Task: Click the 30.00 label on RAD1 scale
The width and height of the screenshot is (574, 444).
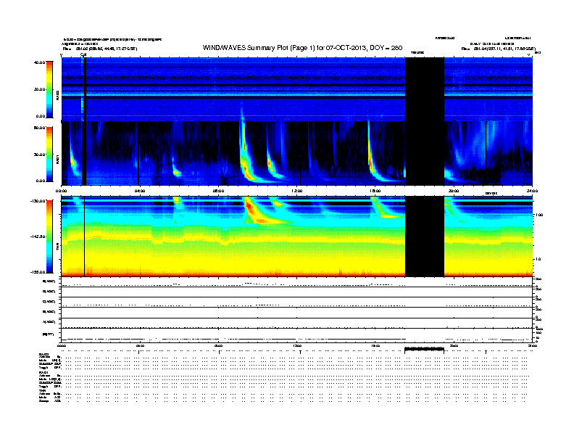Action: point(39,155)
